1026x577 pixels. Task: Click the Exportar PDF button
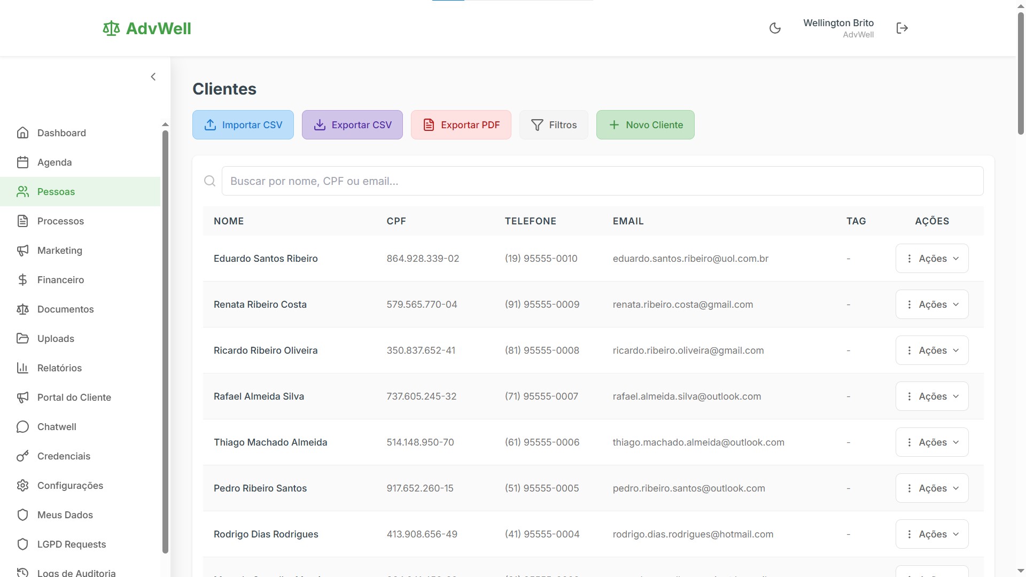click(x=461, y=125)
